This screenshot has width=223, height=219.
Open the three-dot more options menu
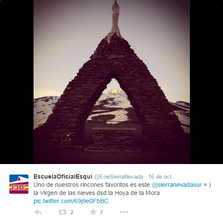click(124, 212)
